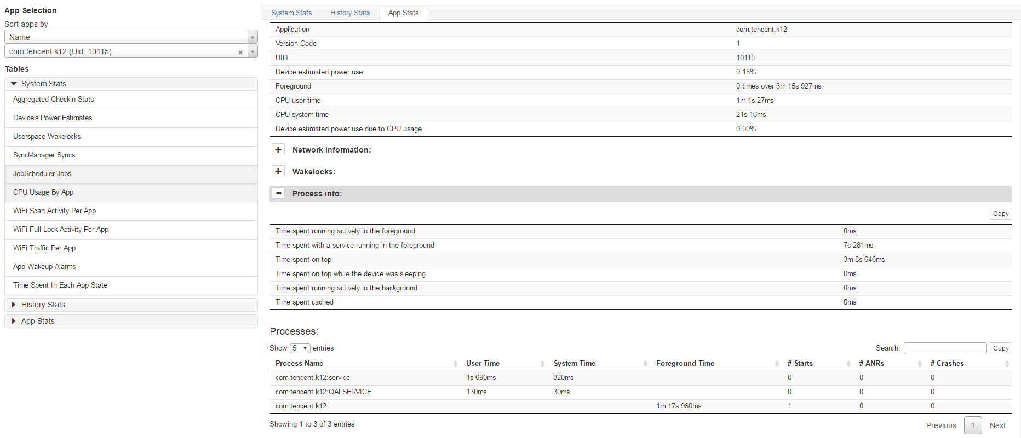Screen dimensions: 1021x438
Task: Switch to the System Stats tab
Action: point(291,13)
